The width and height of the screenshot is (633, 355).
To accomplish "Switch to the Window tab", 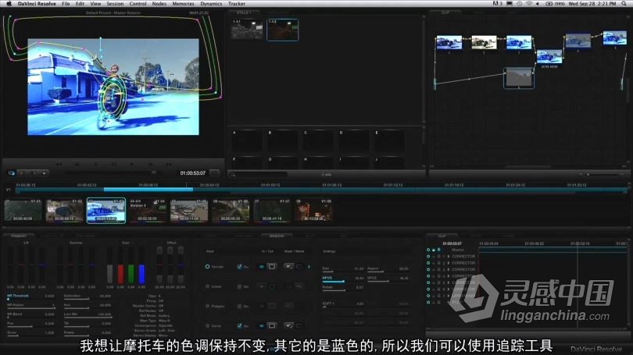I will tap(277, 236).
